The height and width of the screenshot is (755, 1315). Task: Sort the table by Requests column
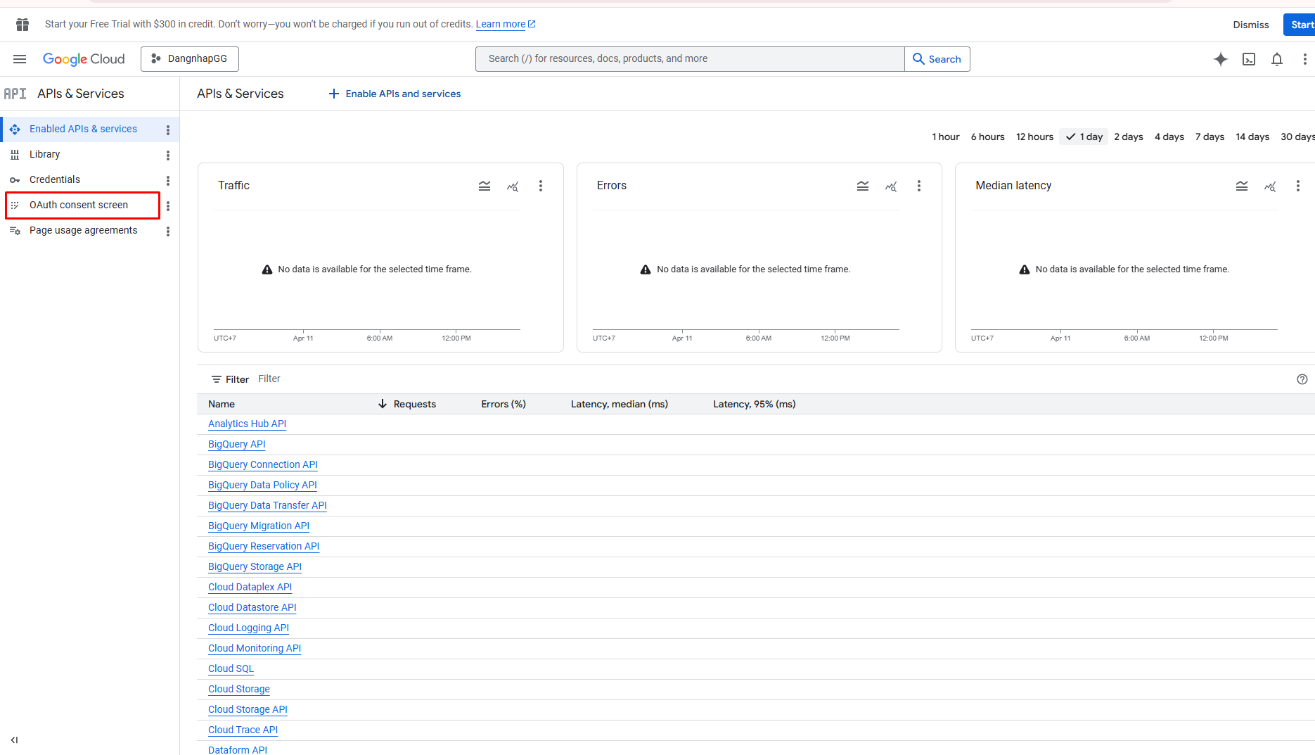(x=414, y=404)
